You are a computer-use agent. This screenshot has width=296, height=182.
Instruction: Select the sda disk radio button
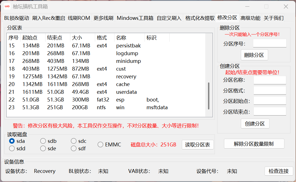(12, 141)
